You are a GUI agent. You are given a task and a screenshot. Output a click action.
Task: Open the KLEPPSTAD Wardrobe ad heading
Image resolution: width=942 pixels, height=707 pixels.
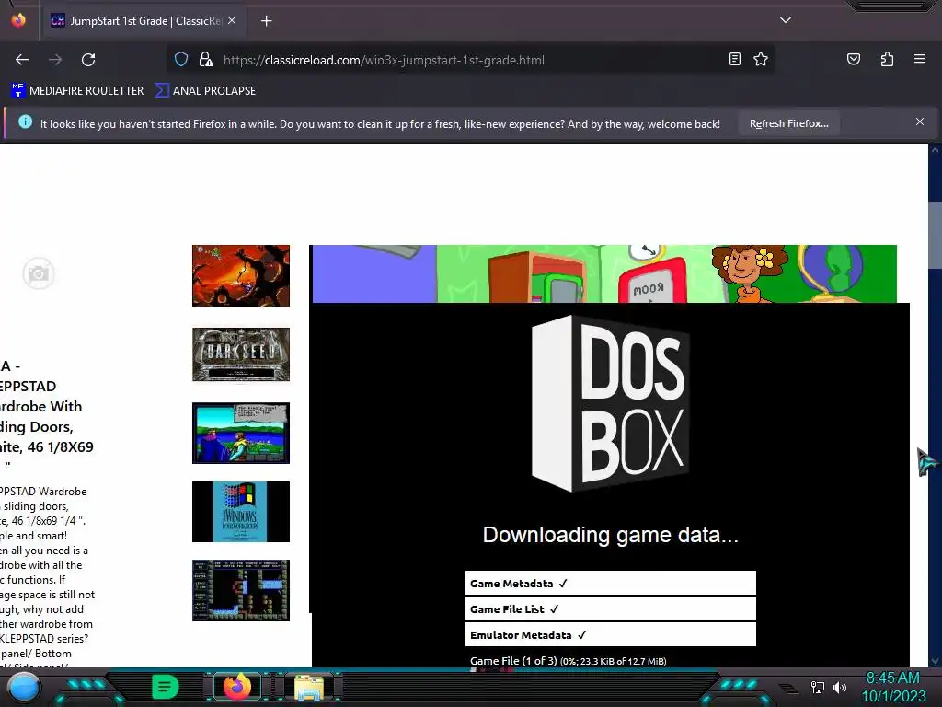pos(47,416)
